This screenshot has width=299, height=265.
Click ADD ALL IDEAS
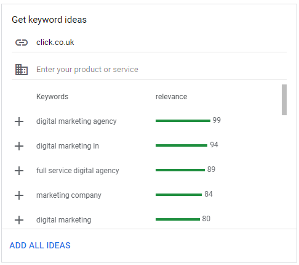[x=40, y=245]
